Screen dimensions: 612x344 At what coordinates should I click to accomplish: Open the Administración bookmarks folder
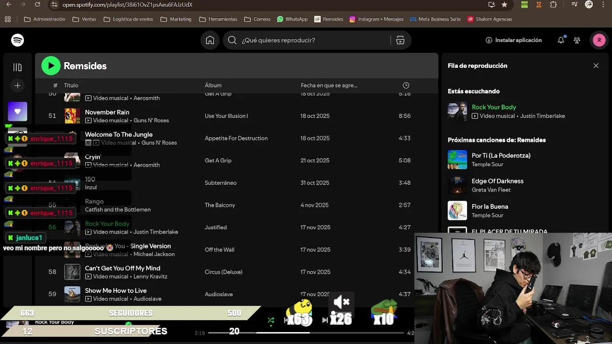(44, 19)
